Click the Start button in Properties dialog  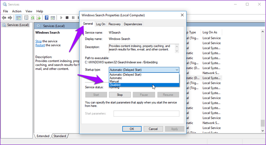point(96,95)
